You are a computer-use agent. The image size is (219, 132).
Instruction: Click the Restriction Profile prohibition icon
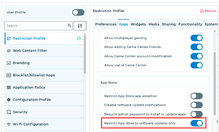coord(9,39)
